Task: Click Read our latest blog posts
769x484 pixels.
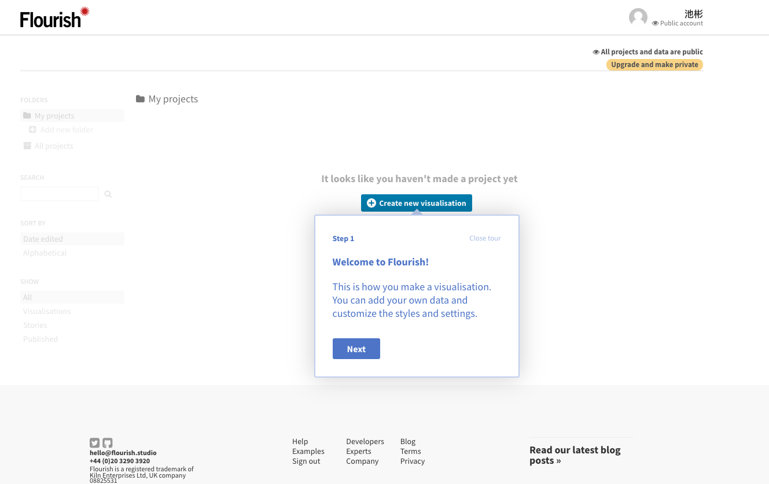Action: [x=575, y=455]
